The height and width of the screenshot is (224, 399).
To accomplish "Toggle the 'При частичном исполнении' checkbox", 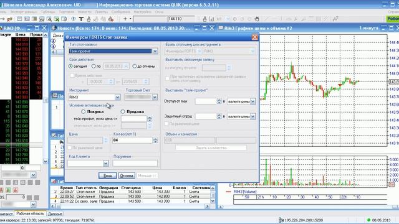I will (x=167, y=78).
